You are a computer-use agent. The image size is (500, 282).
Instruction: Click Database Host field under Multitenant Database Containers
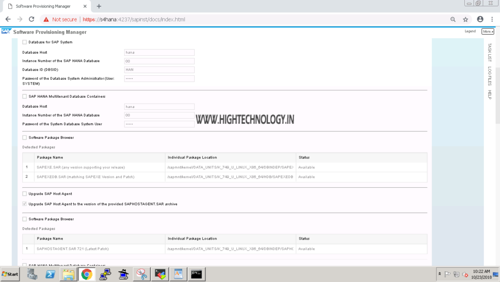coord(159,107)
